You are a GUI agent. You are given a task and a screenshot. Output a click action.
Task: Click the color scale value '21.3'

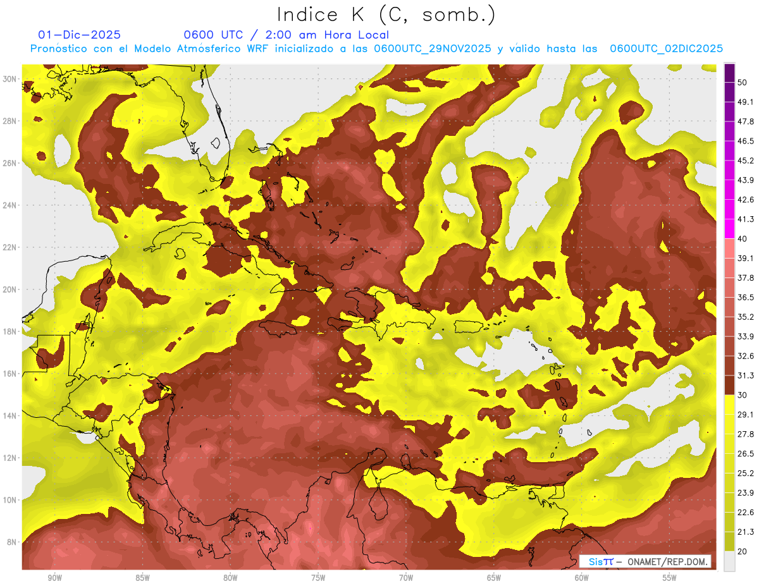(x=745, y=532)
